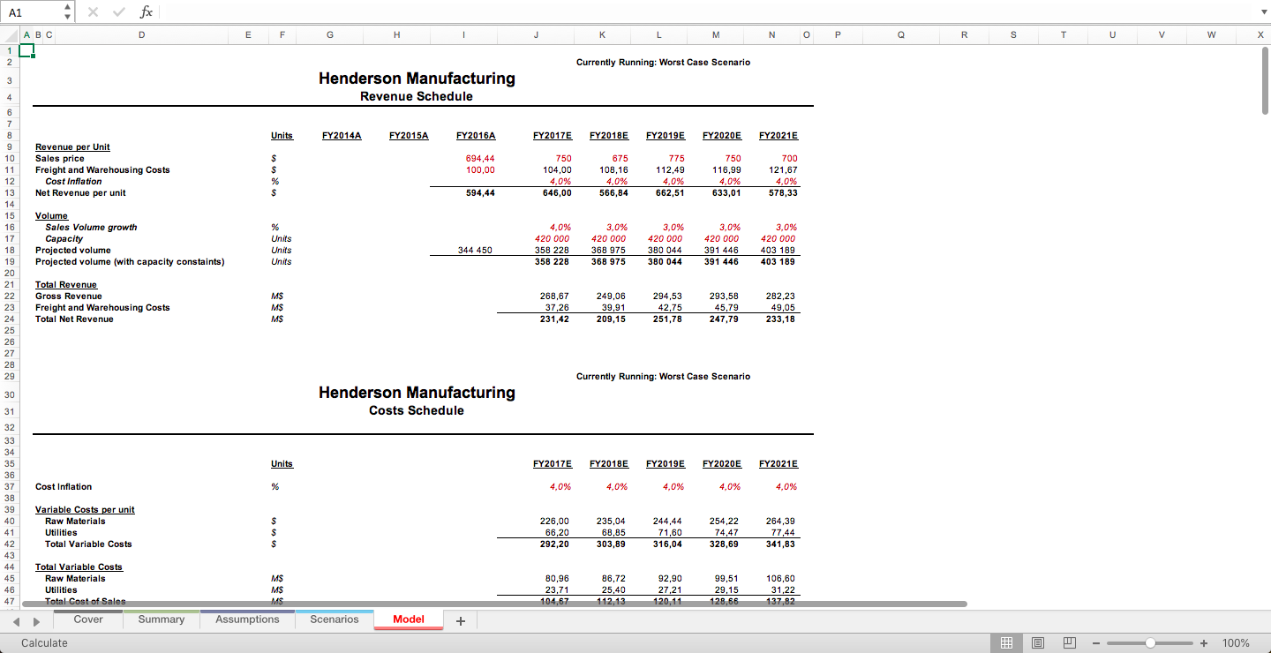Click the Units heading in row 35
The image size is (1271, 653).
(x=282, y=463)
